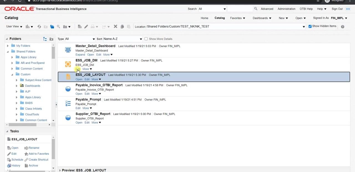The height and width of the screenshot is (172, 355).
Task: Select the Dashboards folder in tree
Action: pos(32,86)
